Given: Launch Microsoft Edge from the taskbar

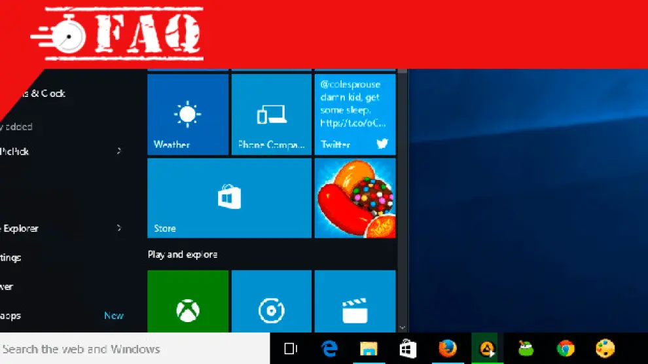Looking at the screenshot, I should [329, 349].
